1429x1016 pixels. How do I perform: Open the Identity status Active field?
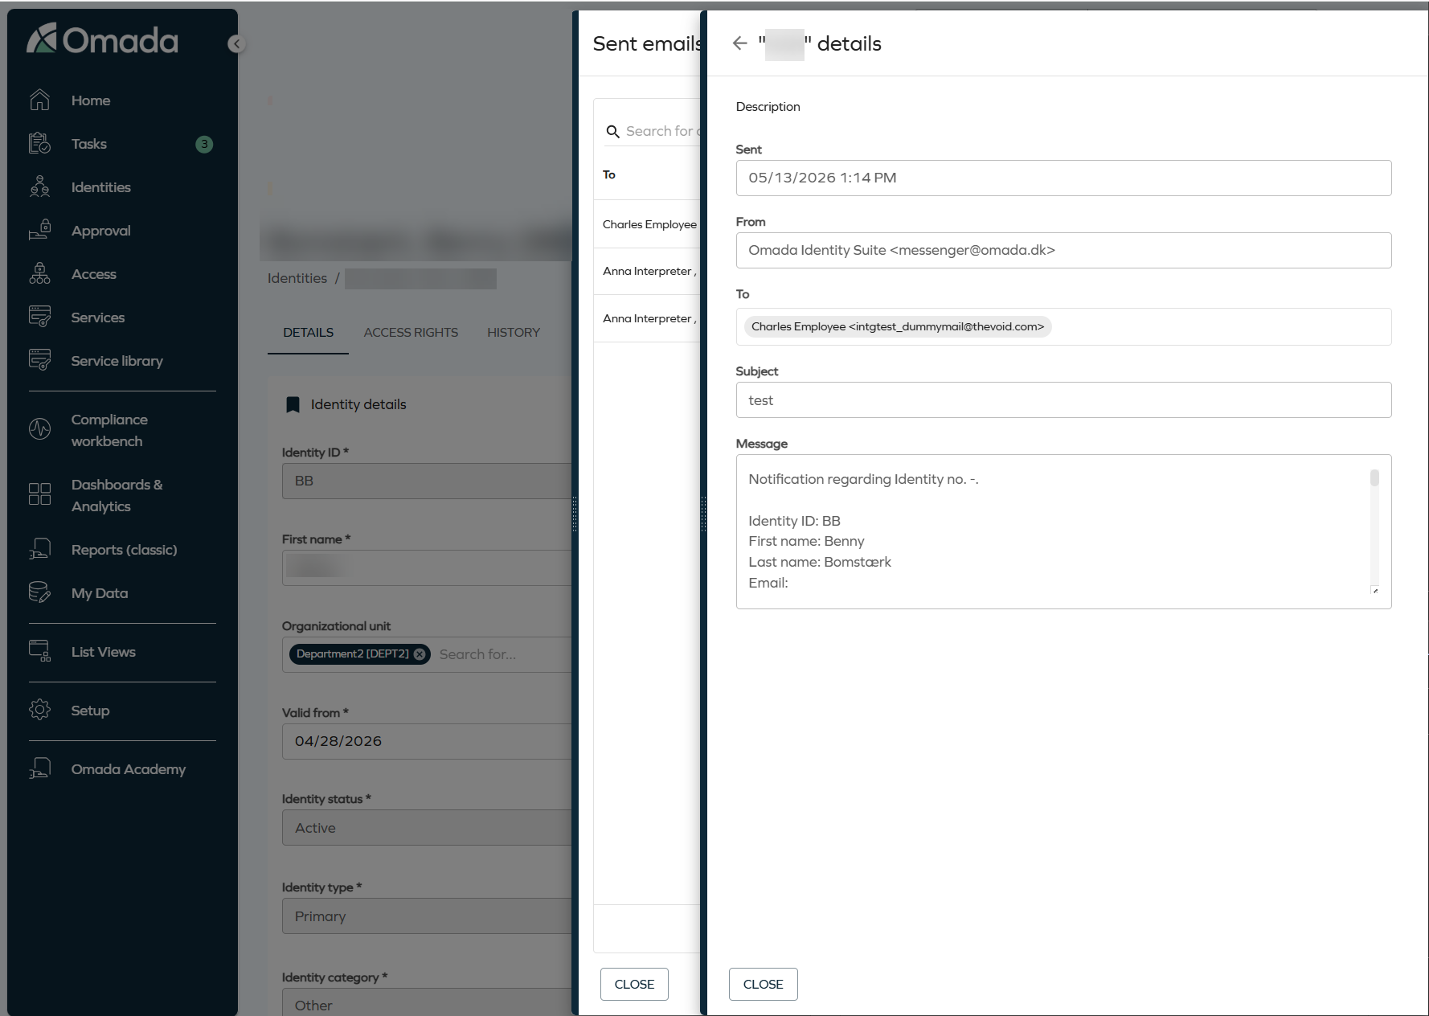pyautogui.click(x=427, y=827)
